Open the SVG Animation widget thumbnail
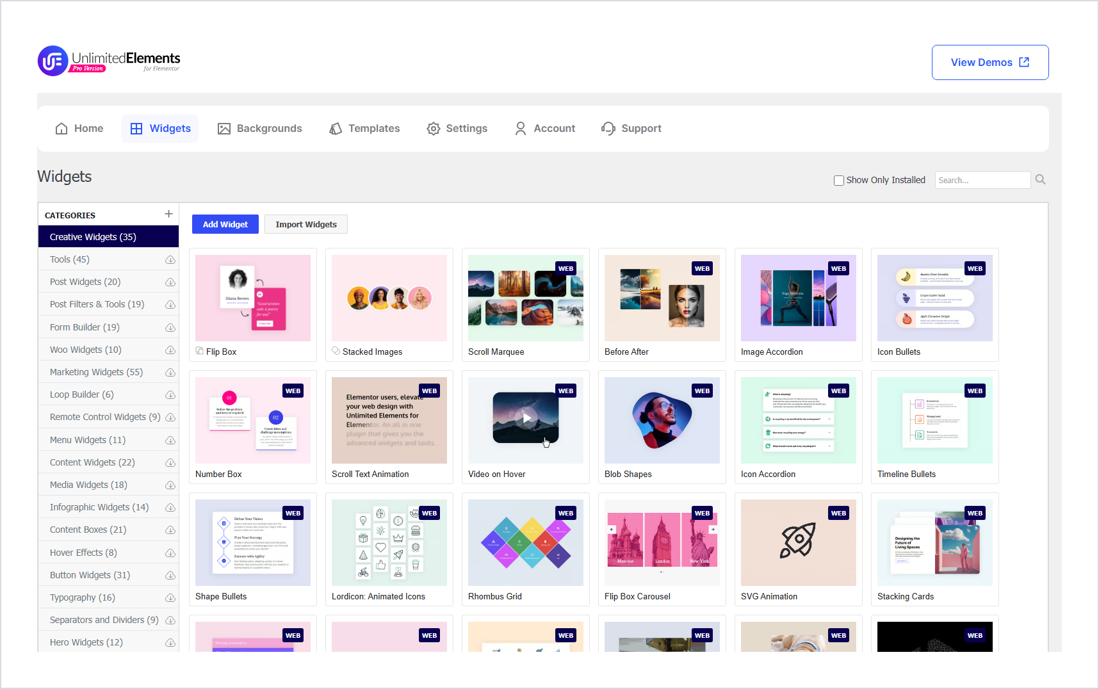 (799, 542)
